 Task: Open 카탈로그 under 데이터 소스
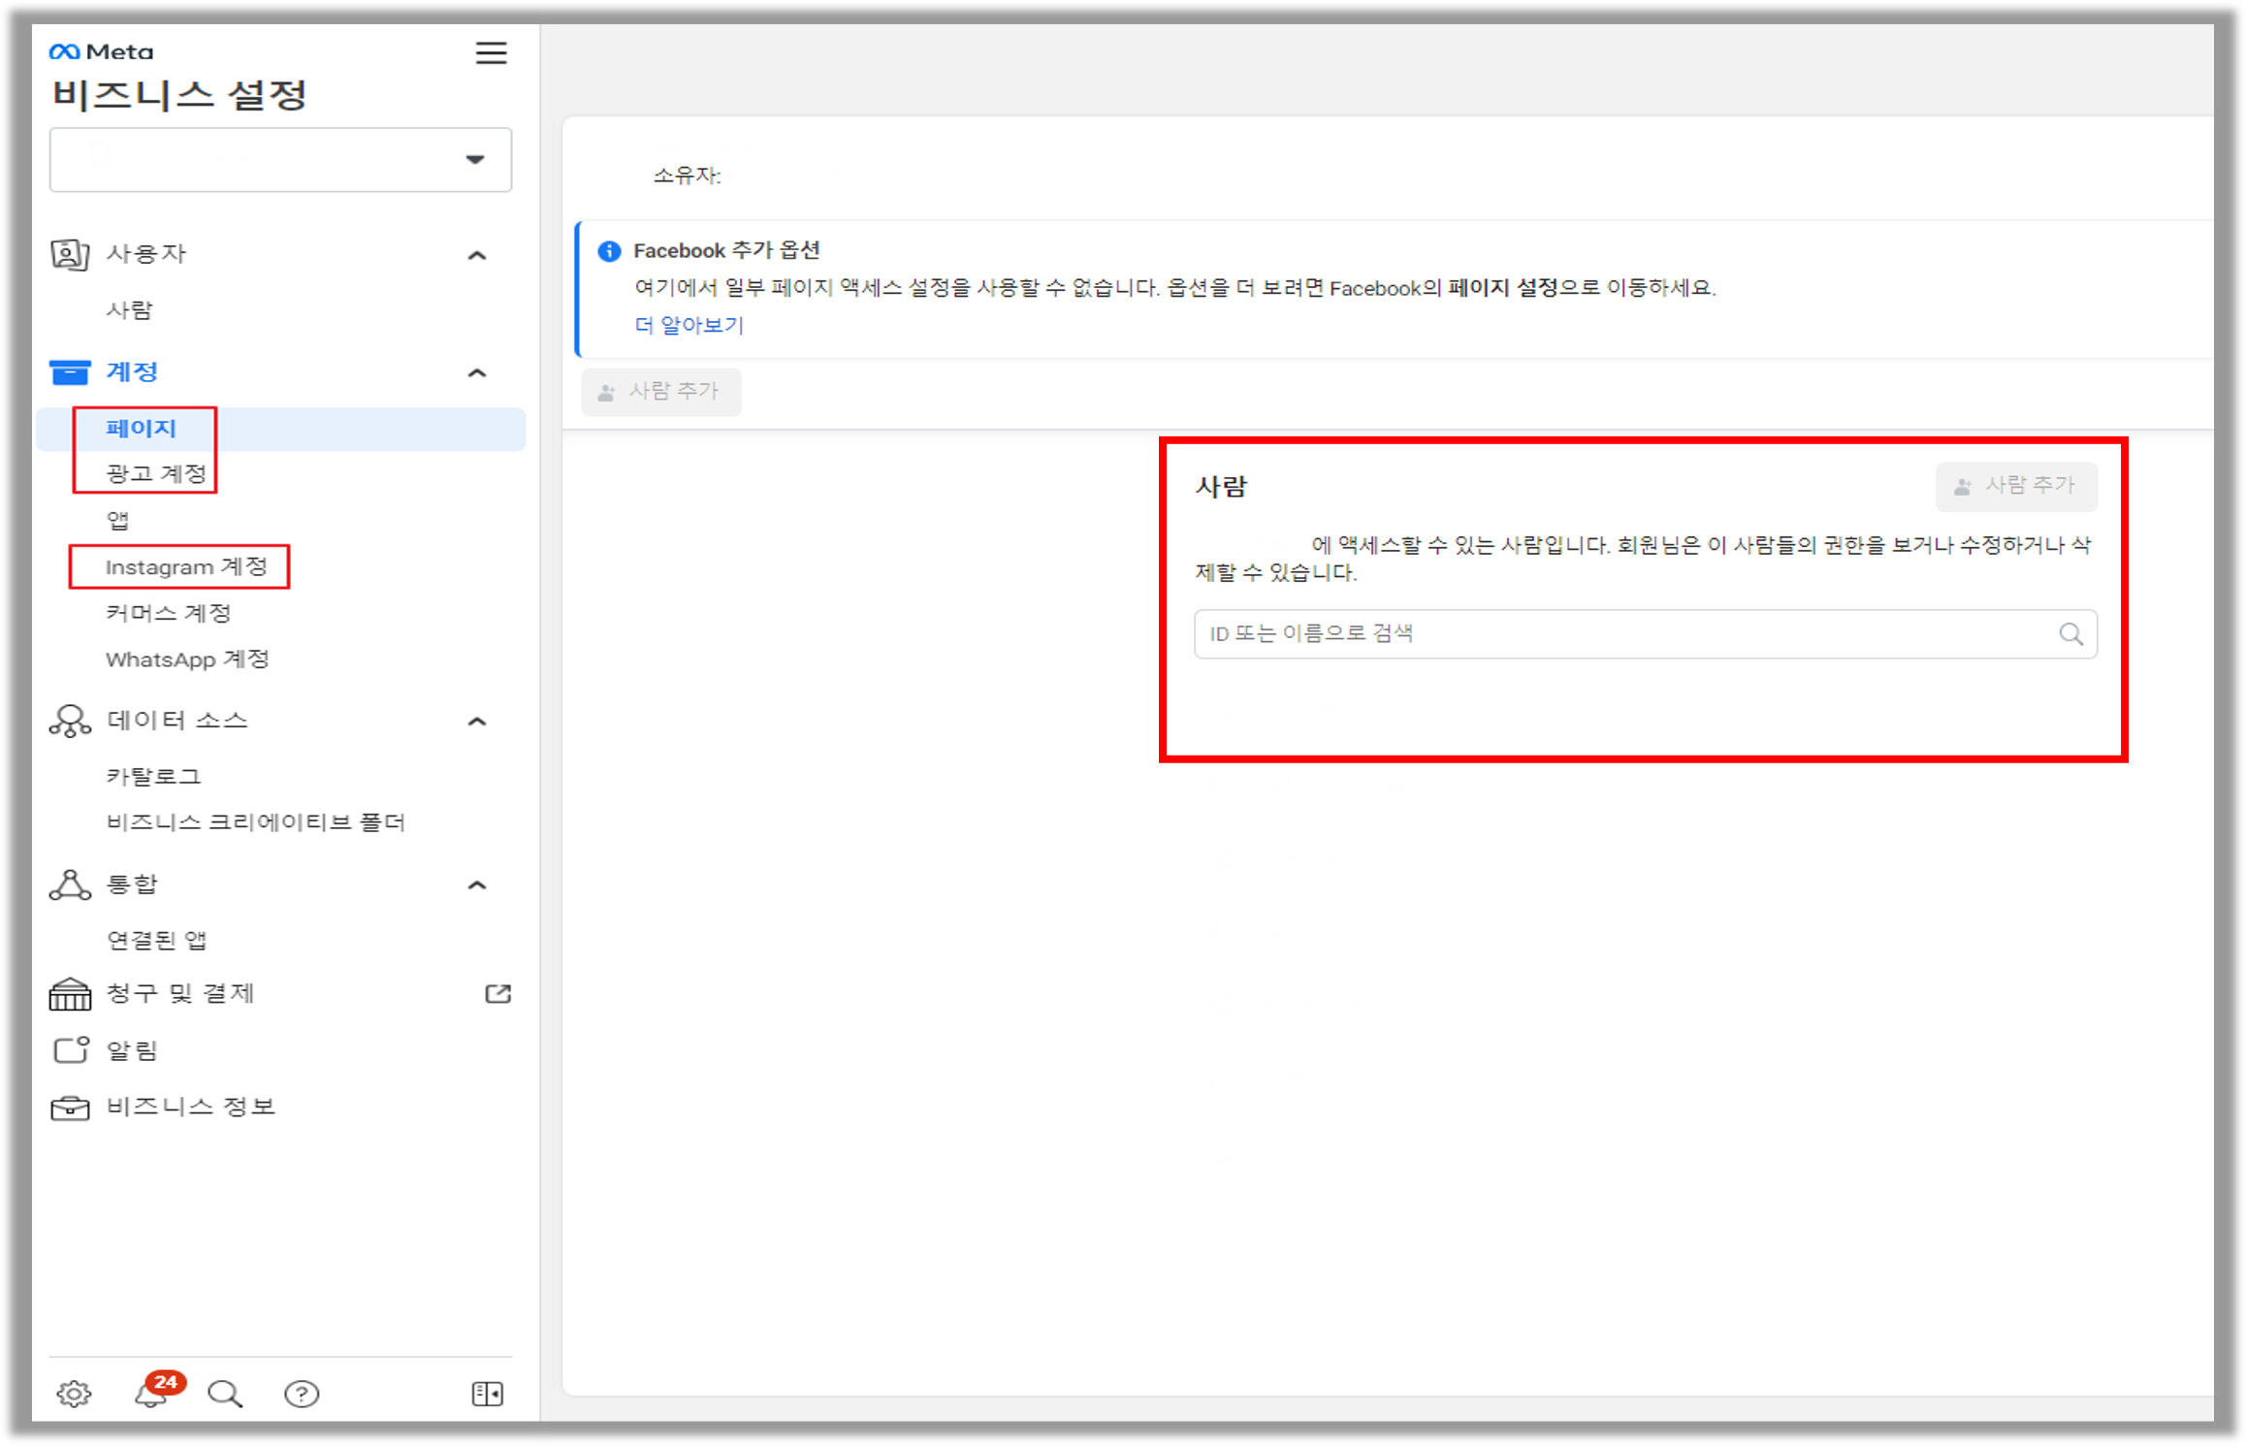coord(153,776)
